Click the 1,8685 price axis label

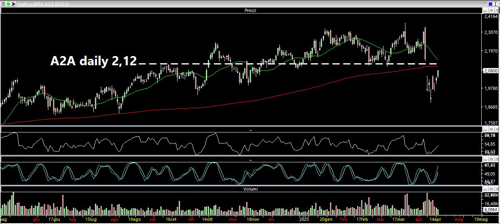491,107
